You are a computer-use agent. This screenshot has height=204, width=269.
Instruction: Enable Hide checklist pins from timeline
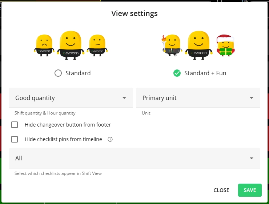pos(15,139)
